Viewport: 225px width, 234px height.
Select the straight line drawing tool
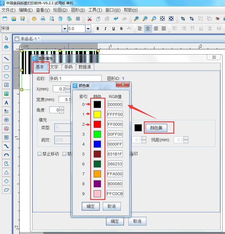[6, 58]
